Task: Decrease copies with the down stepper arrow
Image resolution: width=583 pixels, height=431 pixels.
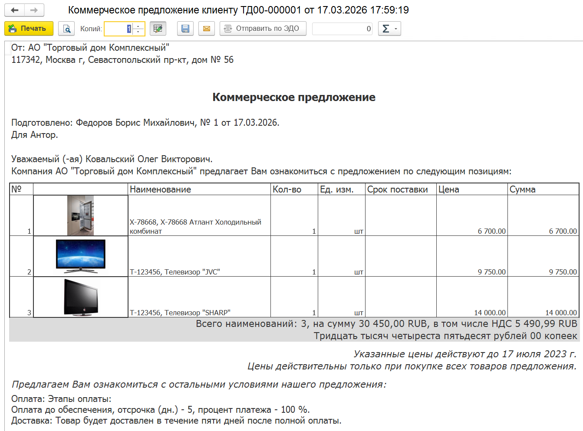Action: [138, 32]
